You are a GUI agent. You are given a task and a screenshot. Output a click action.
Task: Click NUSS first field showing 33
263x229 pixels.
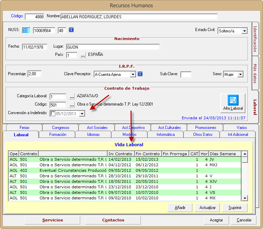[x=26, y=30]
